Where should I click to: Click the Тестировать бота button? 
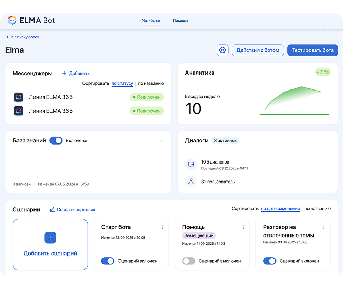[313, 50]
